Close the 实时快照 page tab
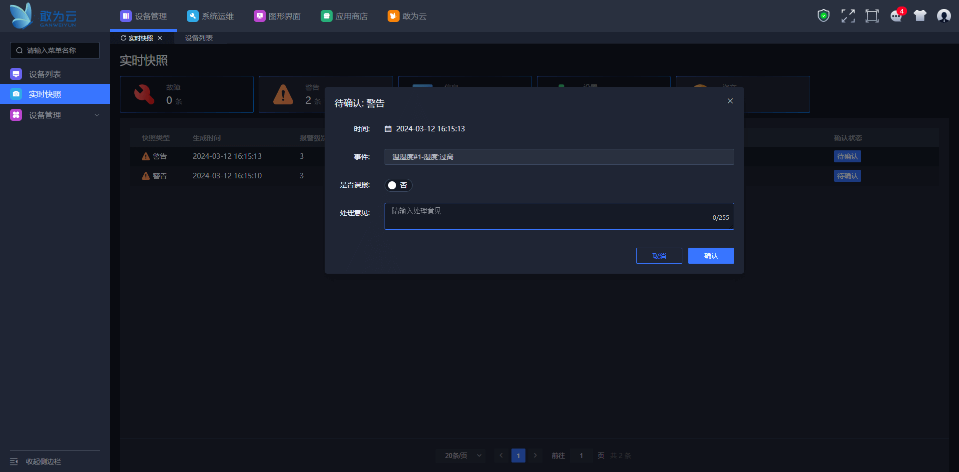Screen dimensions: 959x472 pyautogui.click(x=160, y=38)
